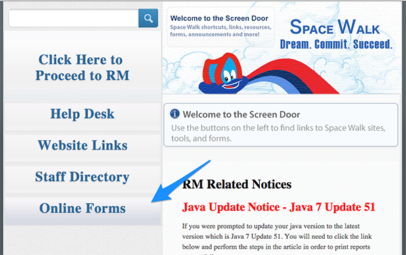Click the magnifying glass search icon
This screenshot has width=406, height=255.
tap(148, 18)
